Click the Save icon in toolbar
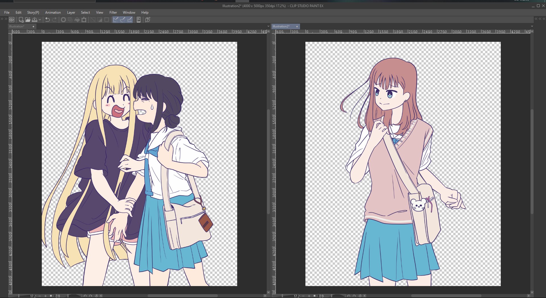This screenshot has width=546, height=298. pyautogui.click(x=34, y=20)
